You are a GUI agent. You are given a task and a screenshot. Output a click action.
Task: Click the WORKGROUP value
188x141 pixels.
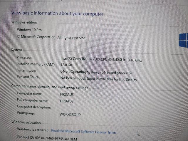coord(70,115)
